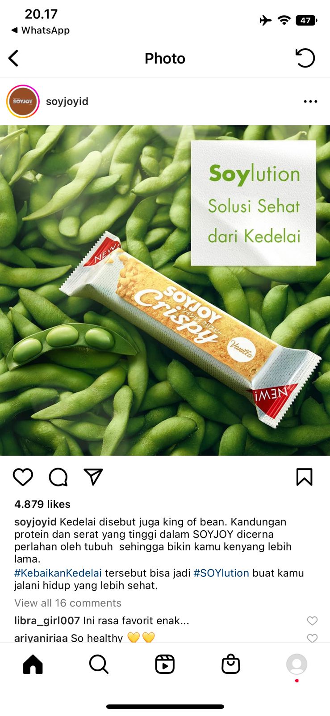330x716 pixels.
Task: Open the Shop bag tab
Action: [x=231, y=664]
